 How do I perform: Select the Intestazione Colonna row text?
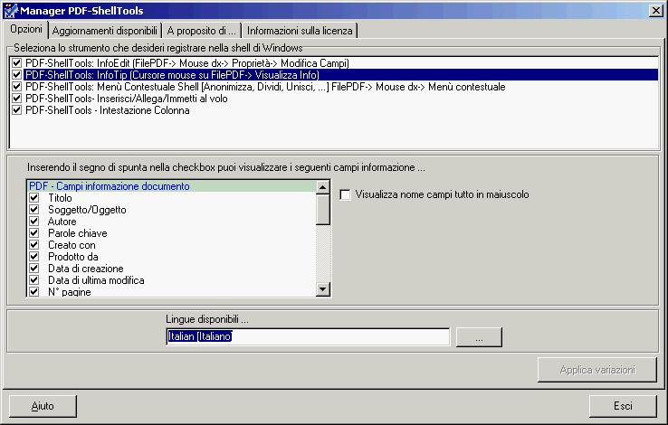coord(108,110)
